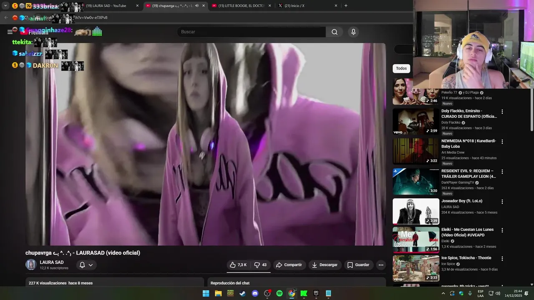Viewport: 534px width, 300px height.
Task: Open NEWMEDIA Nº018 KuneBardi video title
Action: coord(469,144)
